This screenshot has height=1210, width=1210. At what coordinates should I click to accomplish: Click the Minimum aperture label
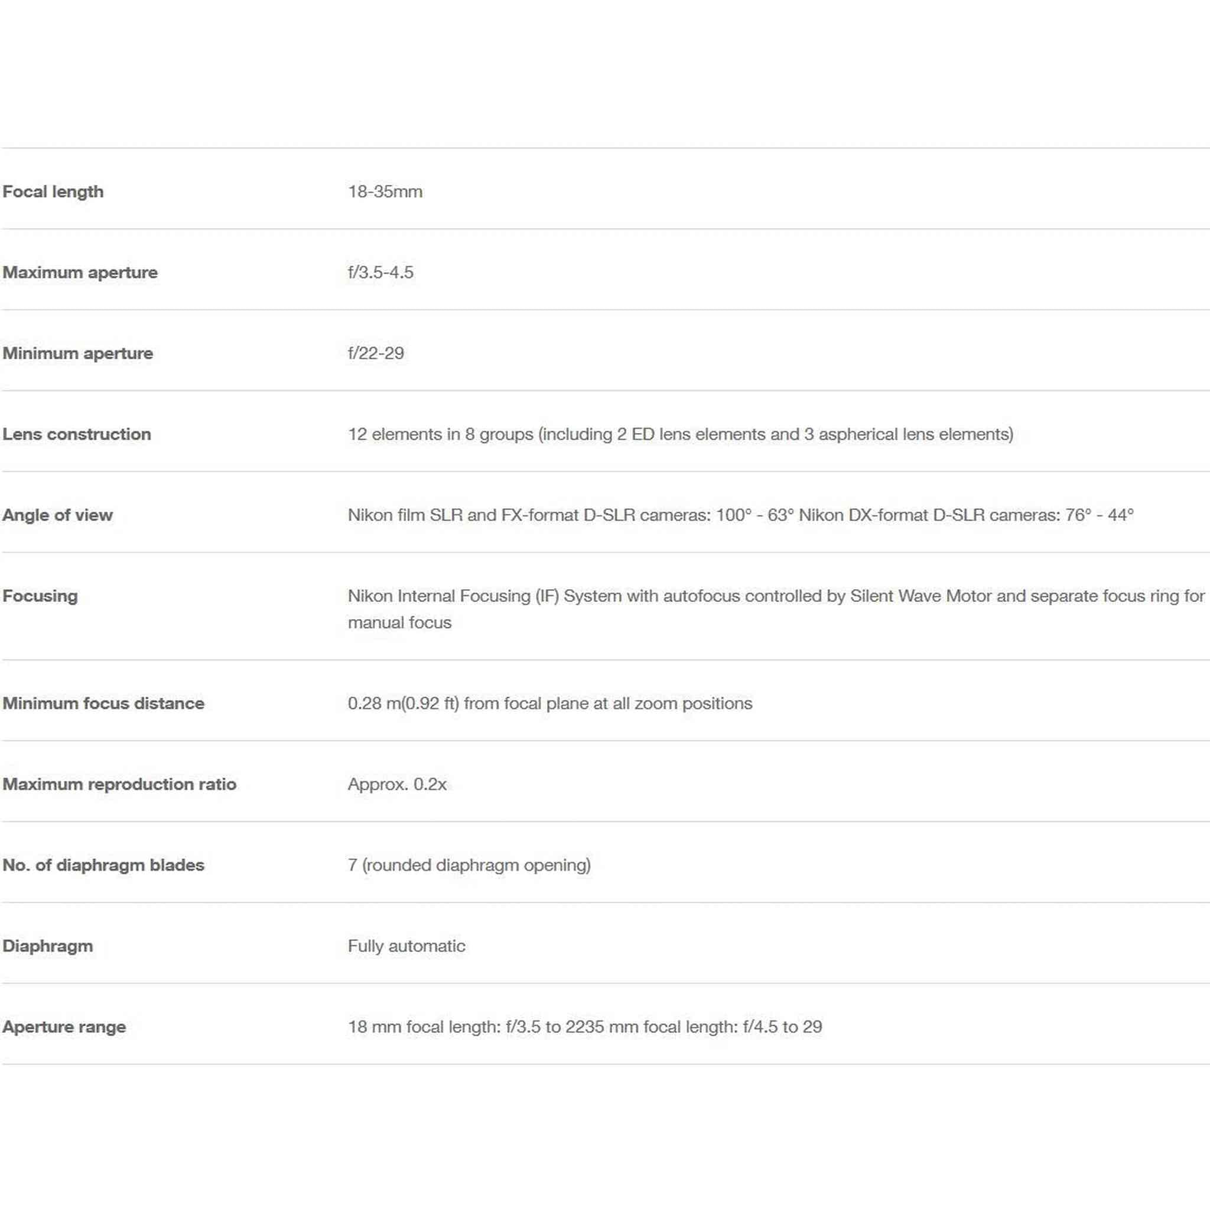77,353
